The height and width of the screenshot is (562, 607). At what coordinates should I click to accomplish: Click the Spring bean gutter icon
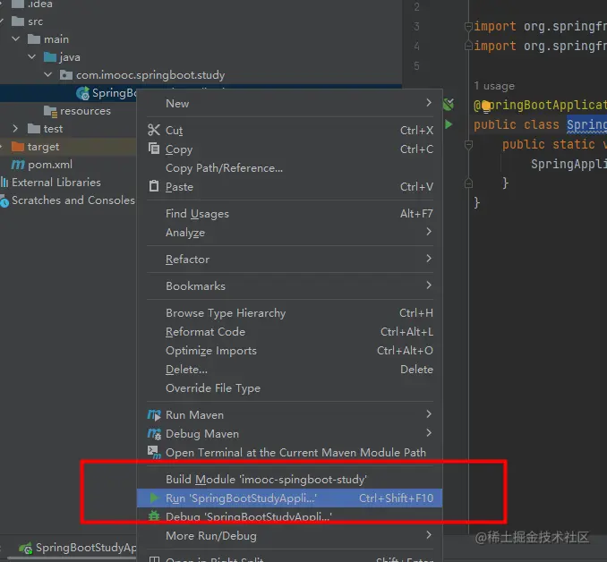(449, 105)
